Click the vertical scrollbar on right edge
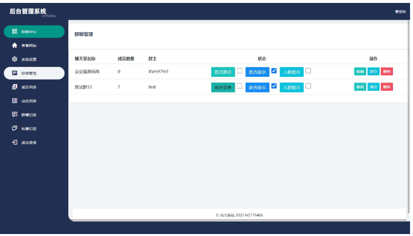 coord(408,122)
